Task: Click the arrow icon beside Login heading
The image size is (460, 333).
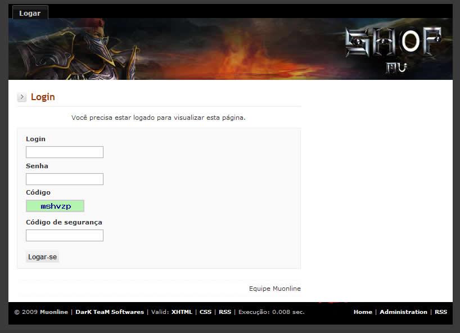Action: pos(22,97)
